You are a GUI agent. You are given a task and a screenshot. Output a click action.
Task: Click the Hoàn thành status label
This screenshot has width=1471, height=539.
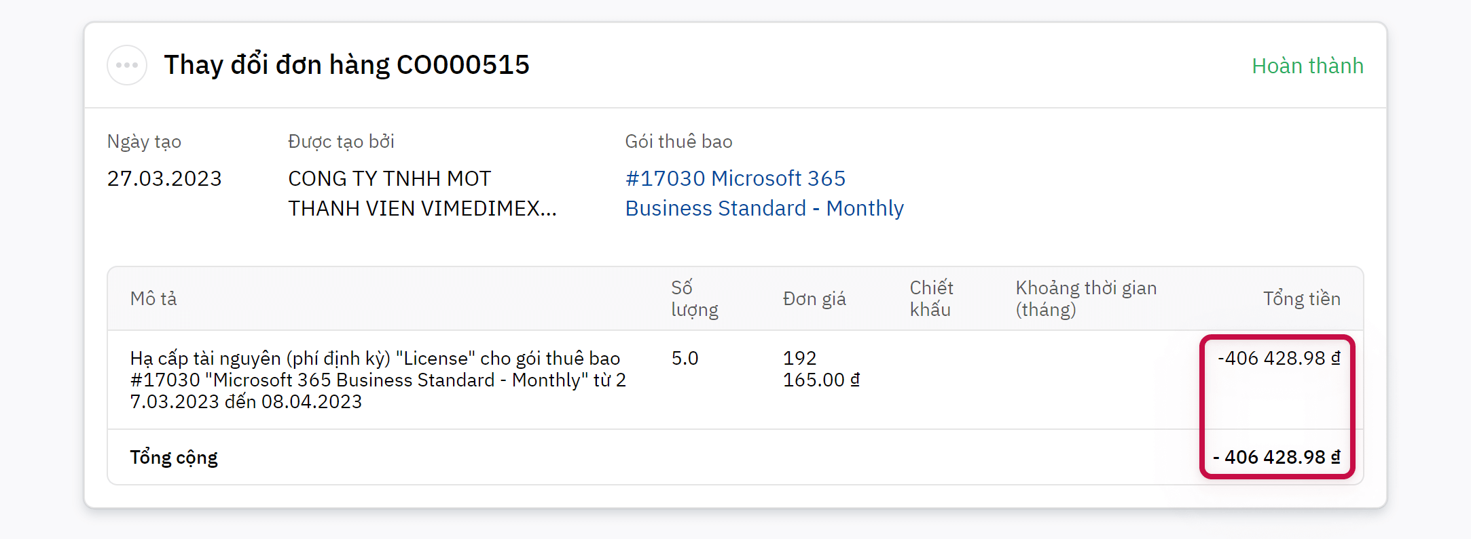(x=1307, y=66)
